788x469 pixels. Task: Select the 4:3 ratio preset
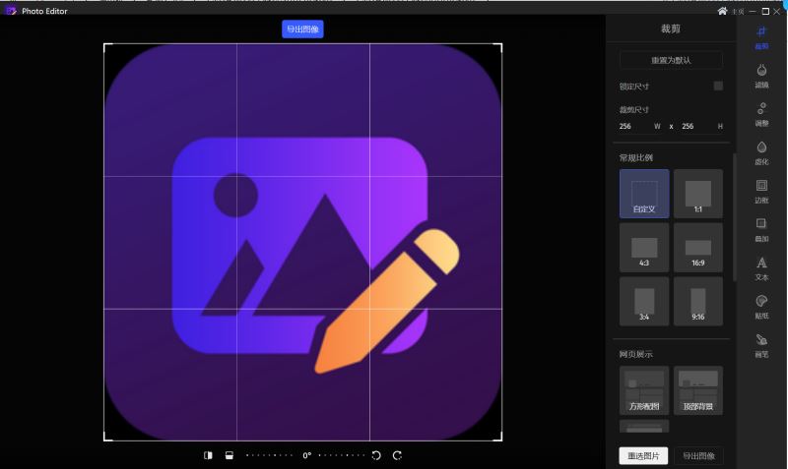pos(644,248)
